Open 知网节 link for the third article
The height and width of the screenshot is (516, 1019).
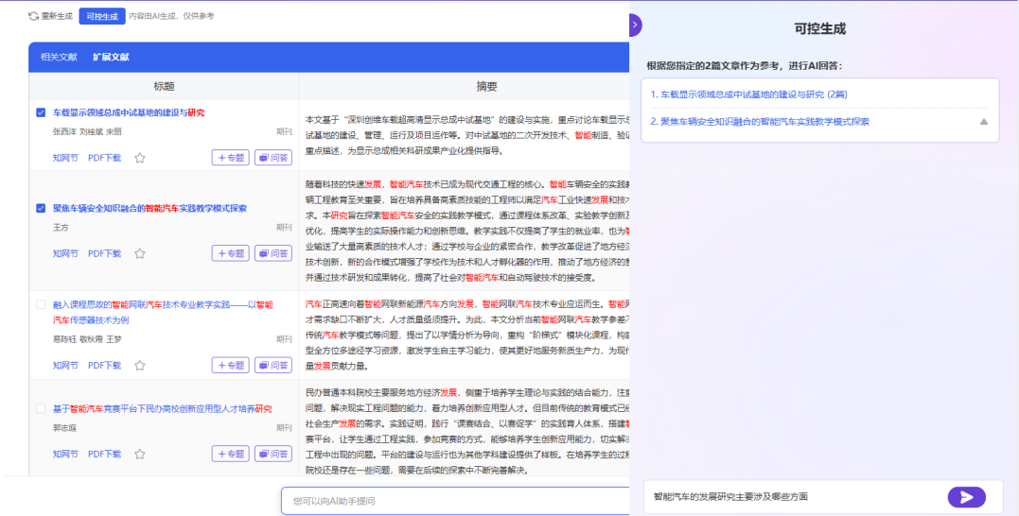point(65,365)
